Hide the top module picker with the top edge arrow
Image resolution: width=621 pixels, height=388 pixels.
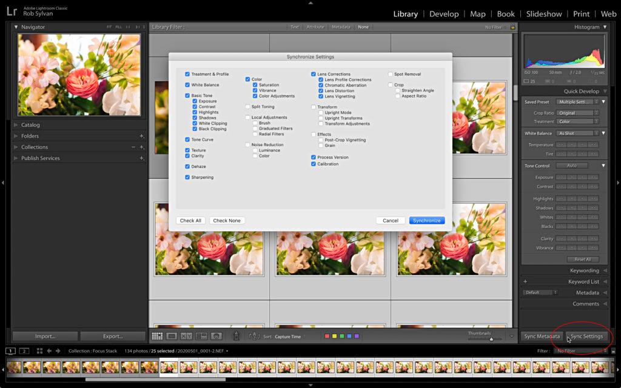pos(310,3)
